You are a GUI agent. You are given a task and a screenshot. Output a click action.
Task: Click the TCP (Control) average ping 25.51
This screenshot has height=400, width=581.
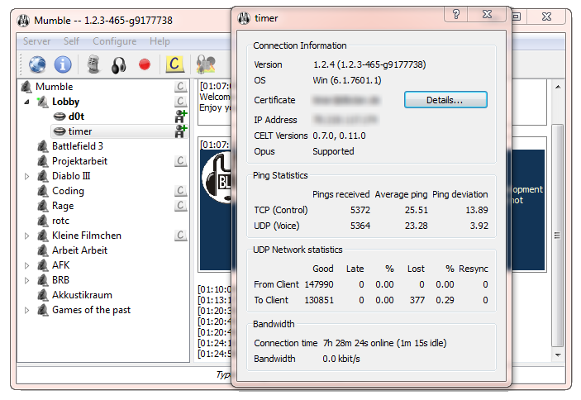[416, 210]
